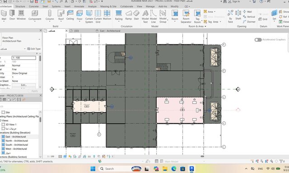Select the opening By Face tool

coord(230,16)
